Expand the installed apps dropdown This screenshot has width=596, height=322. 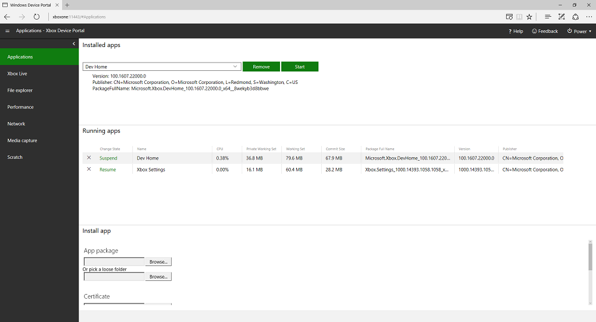[235, 67]
